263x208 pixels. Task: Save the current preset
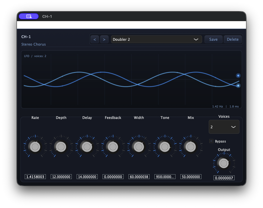tap(213, 39)
